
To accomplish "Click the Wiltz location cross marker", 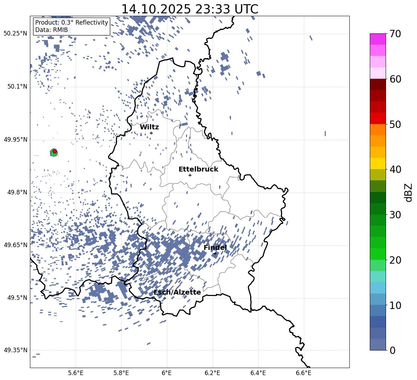I will point(151,133).
